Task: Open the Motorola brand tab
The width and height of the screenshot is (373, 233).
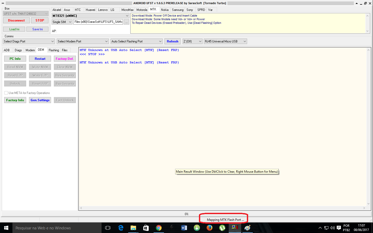Action: 142,10
